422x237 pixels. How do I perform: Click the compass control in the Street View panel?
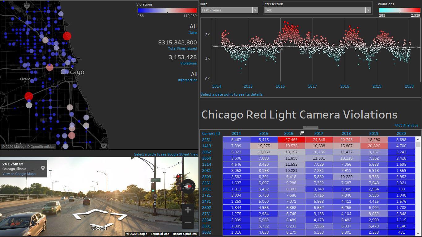[188, 186]
